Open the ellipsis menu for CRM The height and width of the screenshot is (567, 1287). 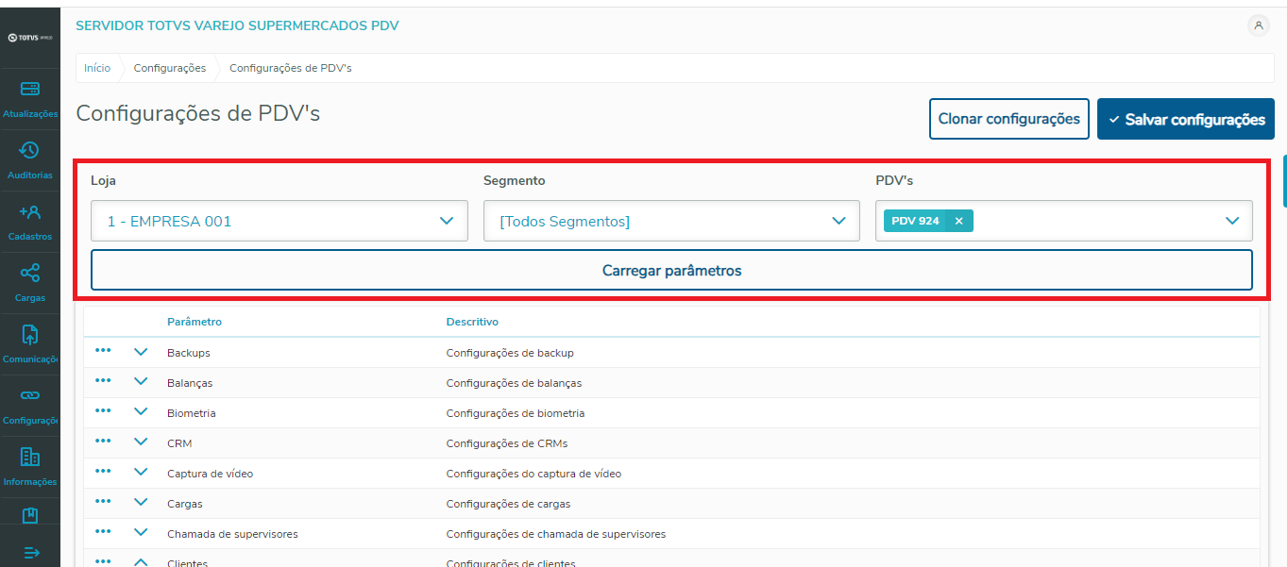tap(103, 442)
